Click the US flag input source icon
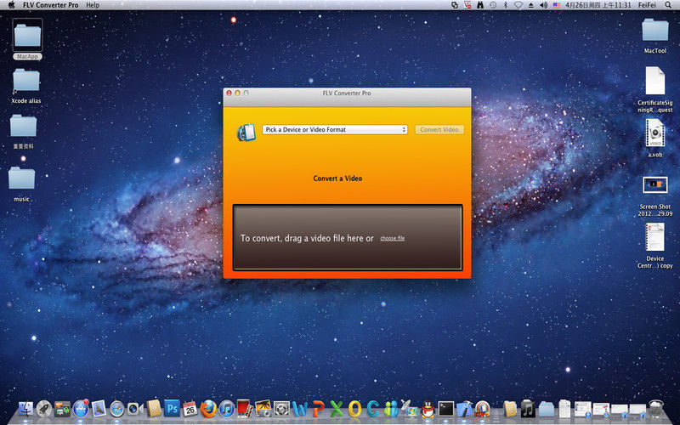Viewport: 680px width, 425px height. click(557, 5)
